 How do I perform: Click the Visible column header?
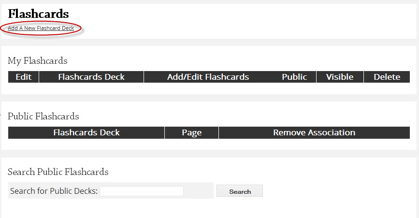[340, 77]
